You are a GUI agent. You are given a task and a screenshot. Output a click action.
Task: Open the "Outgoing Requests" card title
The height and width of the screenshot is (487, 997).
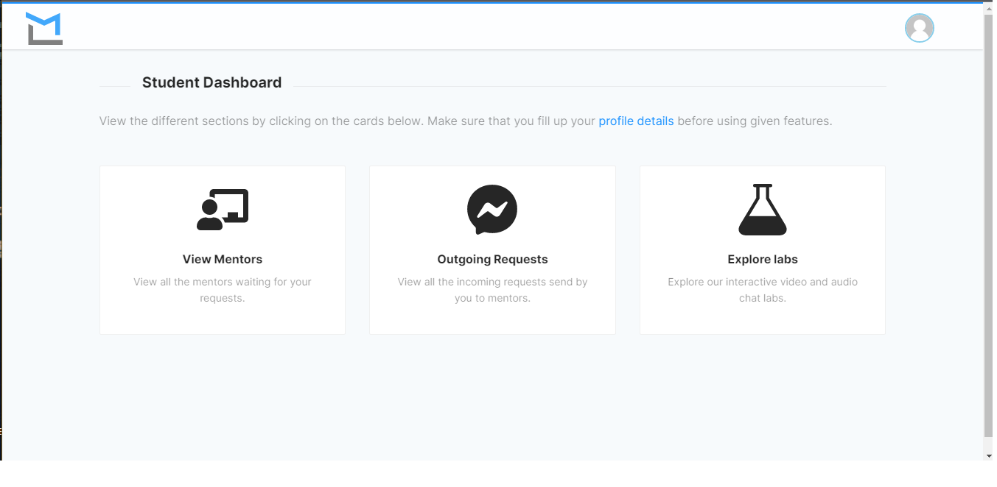coord(492,260)
